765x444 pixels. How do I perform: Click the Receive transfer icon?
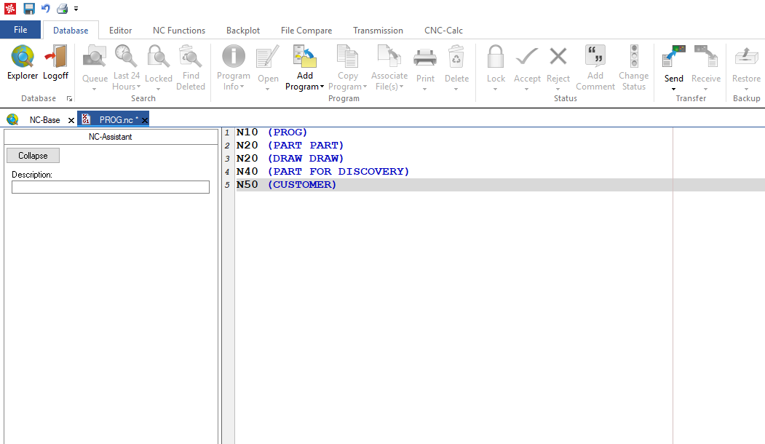click(706, 57)
